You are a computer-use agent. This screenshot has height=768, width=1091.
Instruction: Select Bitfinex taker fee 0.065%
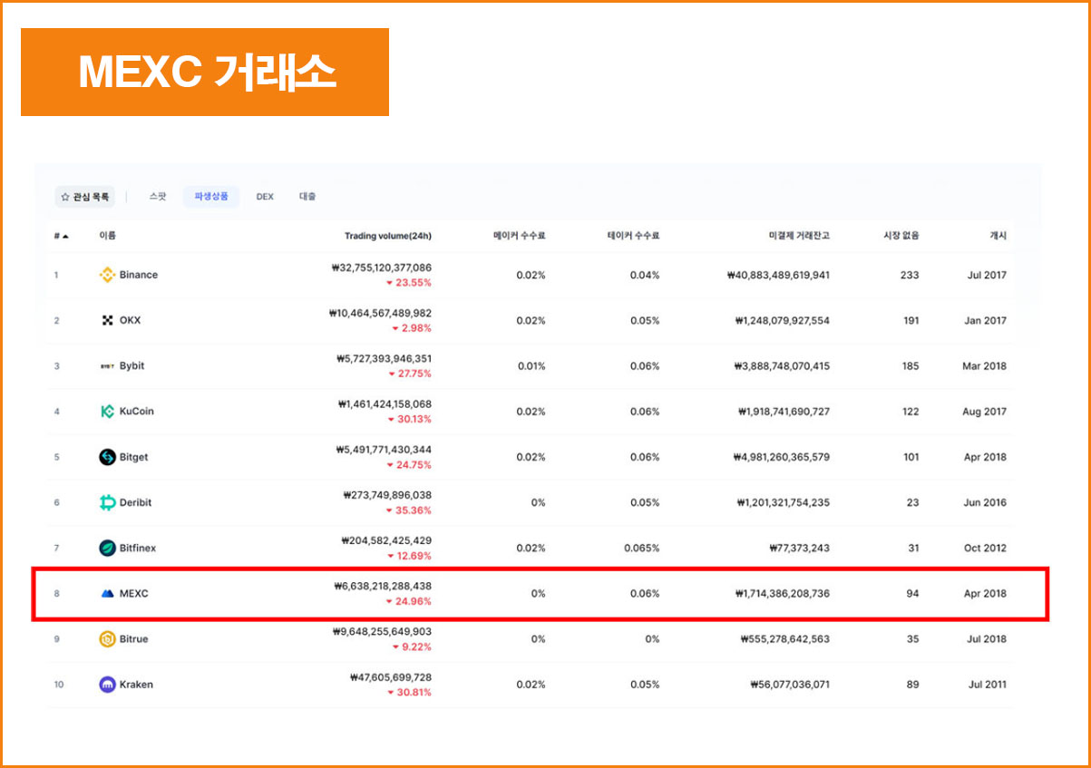[x=642, y=548]
